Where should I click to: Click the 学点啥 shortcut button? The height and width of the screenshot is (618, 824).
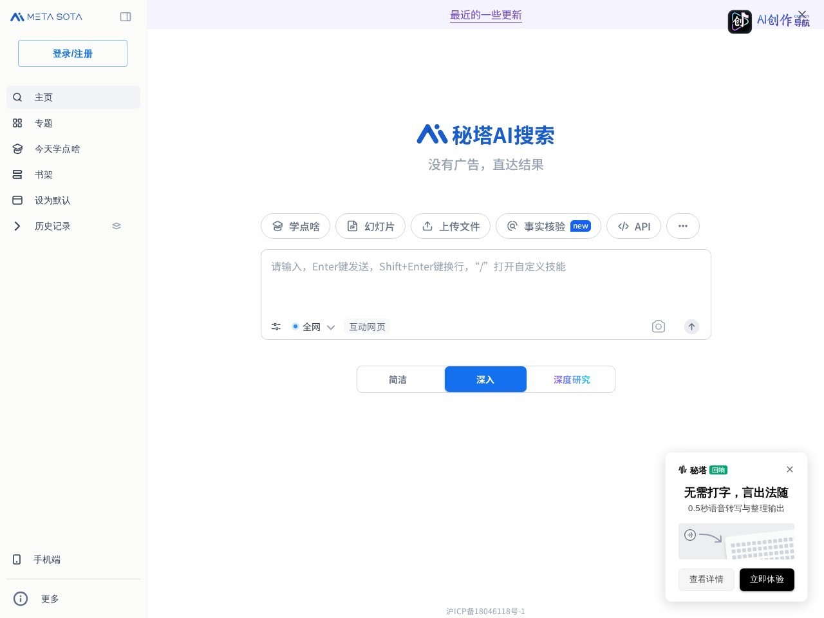tap(295, 226)
